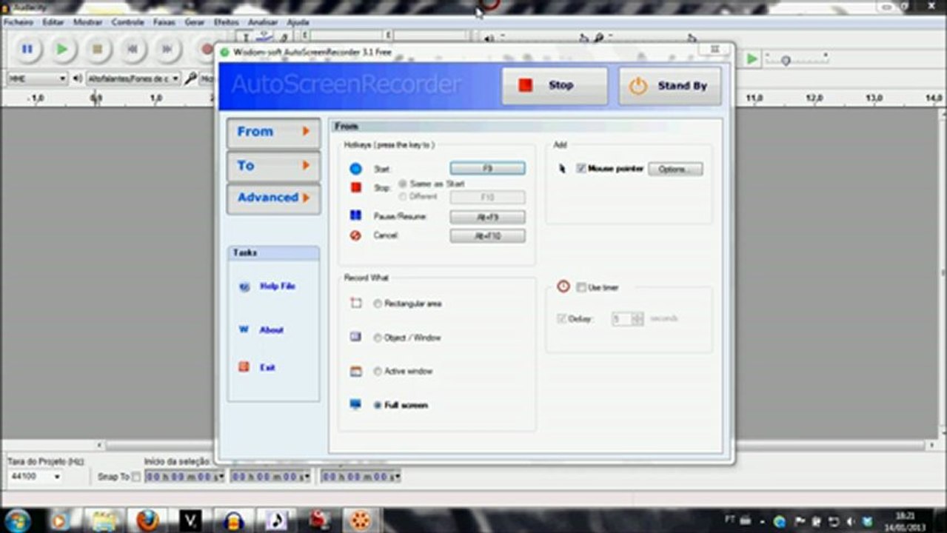Screen dimensions: 947x533
Task: Click Skip to End in Audacity
Action: click(x=167, y=50)
